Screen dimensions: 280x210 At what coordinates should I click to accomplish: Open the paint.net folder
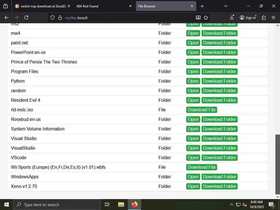193,43
